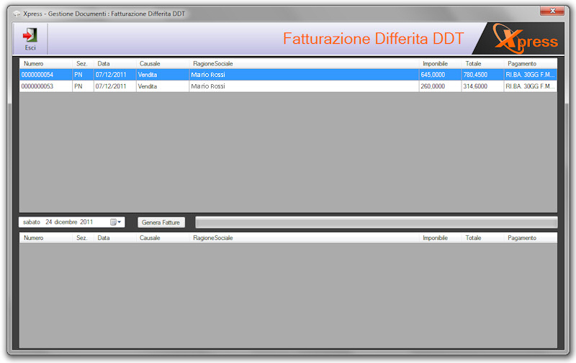Click Totale value 780,4500

(482, 75)
